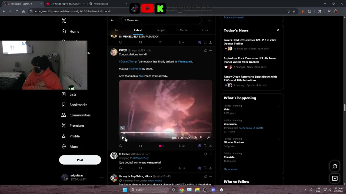Open the video playback settings gear
The width and height of the screenshot is (346, 194).
[195, 138]
